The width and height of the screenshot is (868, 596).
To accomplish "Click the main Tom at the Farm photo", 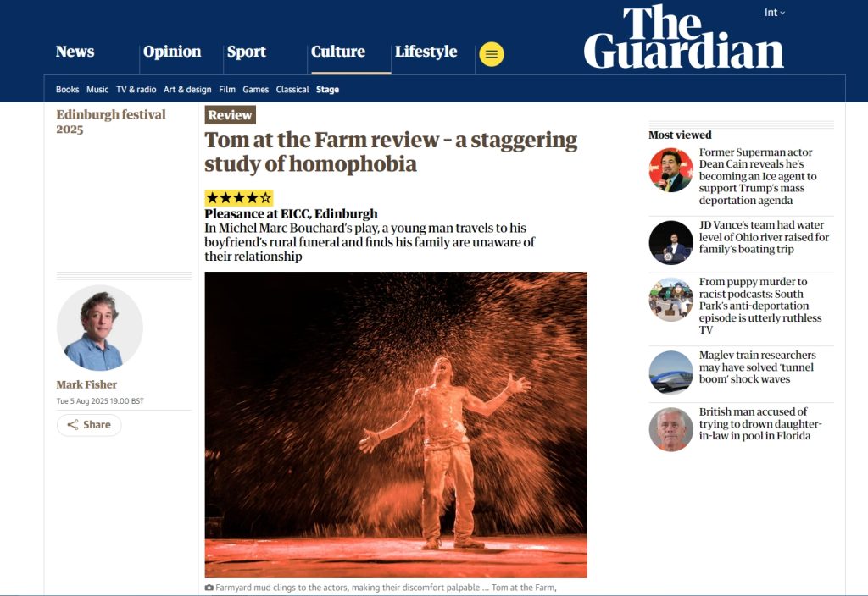I will click(x=396, y=425).
